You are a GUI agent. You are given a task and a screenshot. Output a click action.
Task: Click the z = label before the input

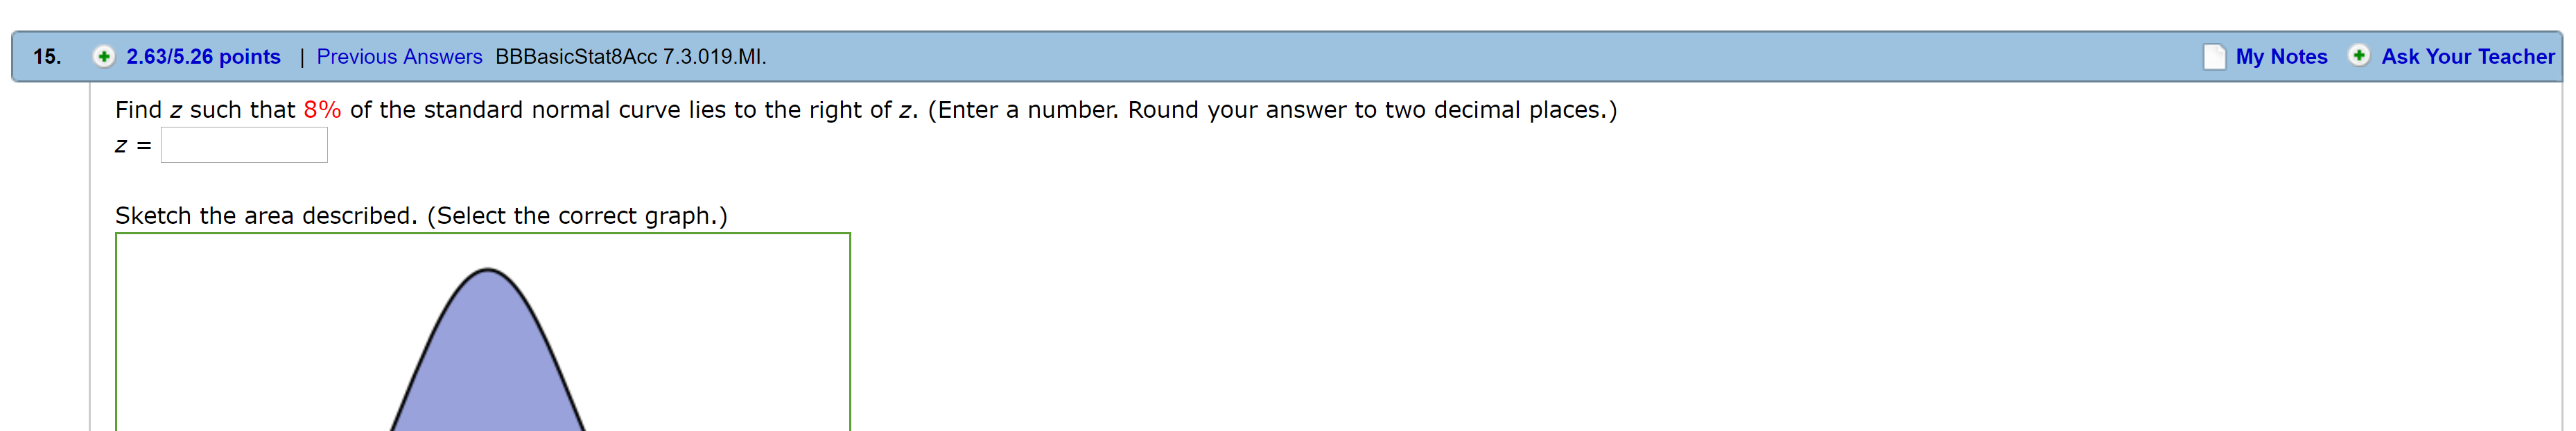pyautogui.click(x=133, y=146)
